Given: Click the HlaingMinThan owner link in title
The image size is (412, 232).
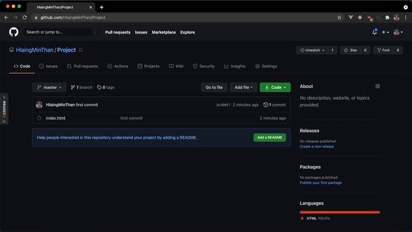Looking at the screenshot, I should coord(35,50).
